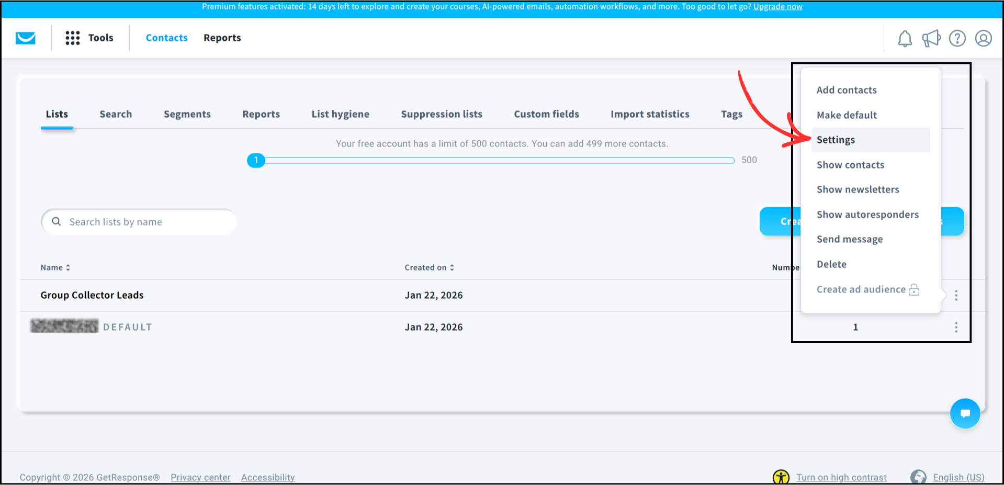Open the apps grid icon next to Tools

72,38
